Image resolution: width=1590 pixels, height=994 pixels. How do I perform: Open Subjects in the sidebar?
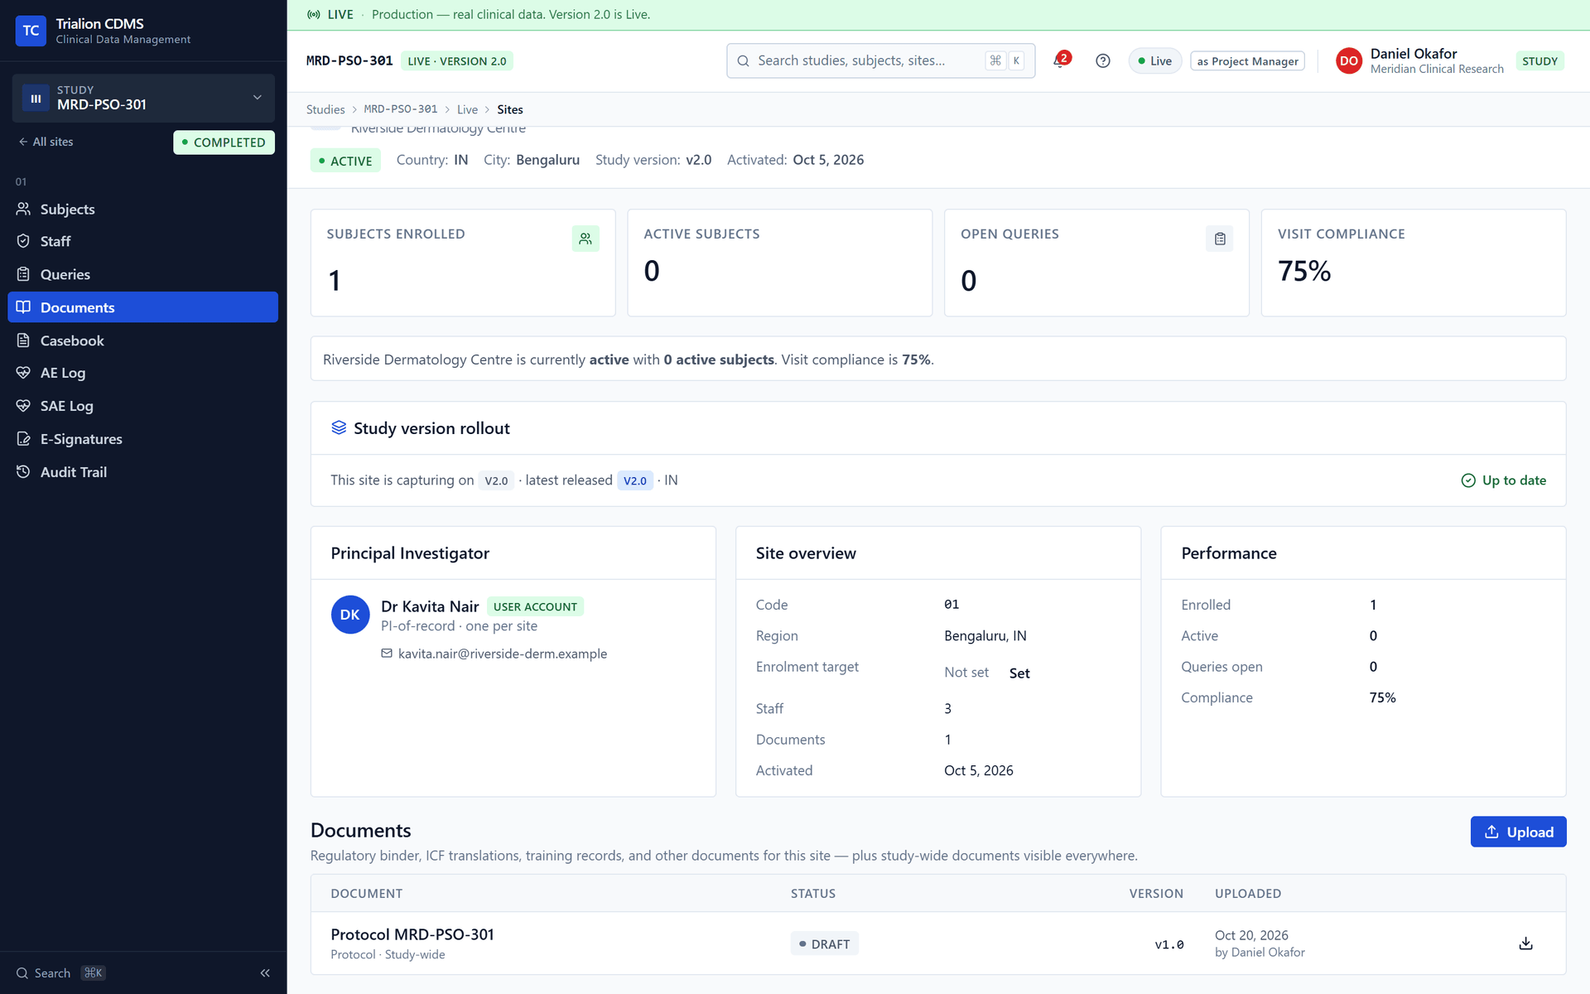click(x=142, y=209)
